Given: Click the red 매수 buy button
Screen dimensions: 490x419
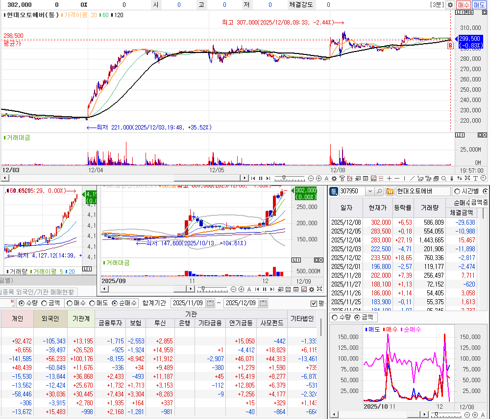Looking at the screenshot, I should click(x=463, y=5).
